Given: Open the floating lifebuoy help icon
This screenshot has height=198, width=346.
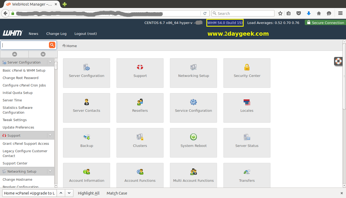Looking at the screenshot, I should click(x=338, y=61).
